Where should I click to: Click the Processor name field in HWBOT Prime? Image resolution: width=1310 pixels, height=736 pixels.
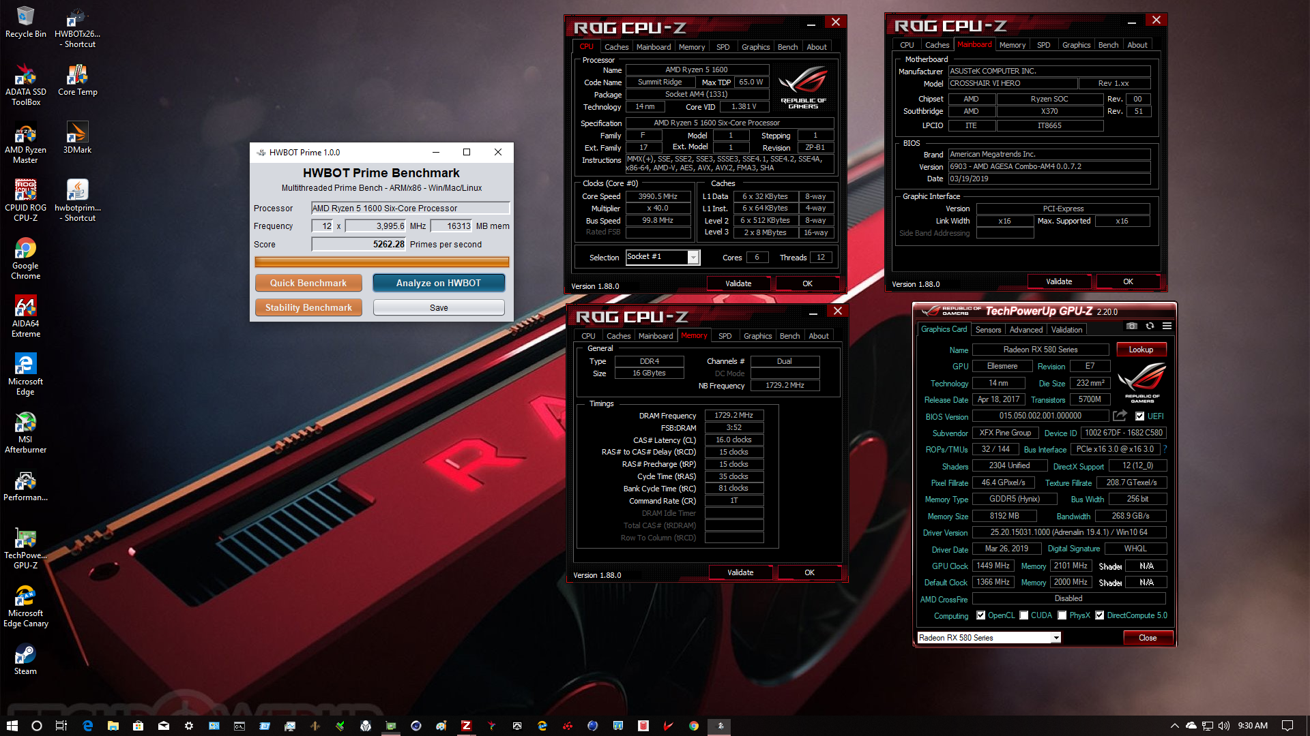[x=411, y=209]
